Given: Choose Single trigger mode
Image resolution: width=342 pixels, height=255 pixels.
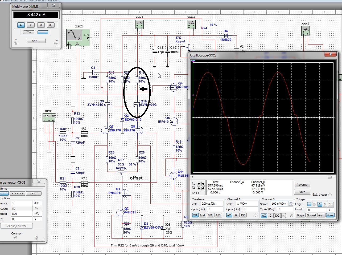Looking at the screenshot, I should tap(300, 215).
